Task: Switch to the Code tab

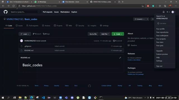Action: 9,26
